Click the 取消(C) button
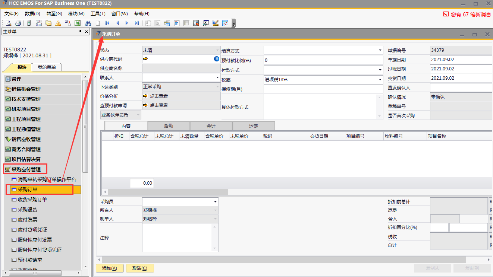 coord(140,268)
